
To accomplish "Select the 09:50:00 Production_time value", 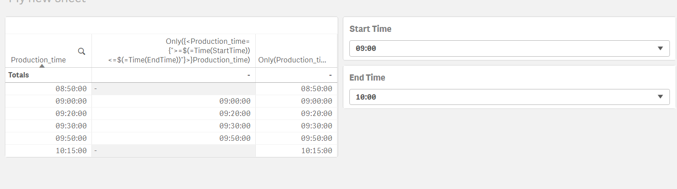I will pos(71,139).
